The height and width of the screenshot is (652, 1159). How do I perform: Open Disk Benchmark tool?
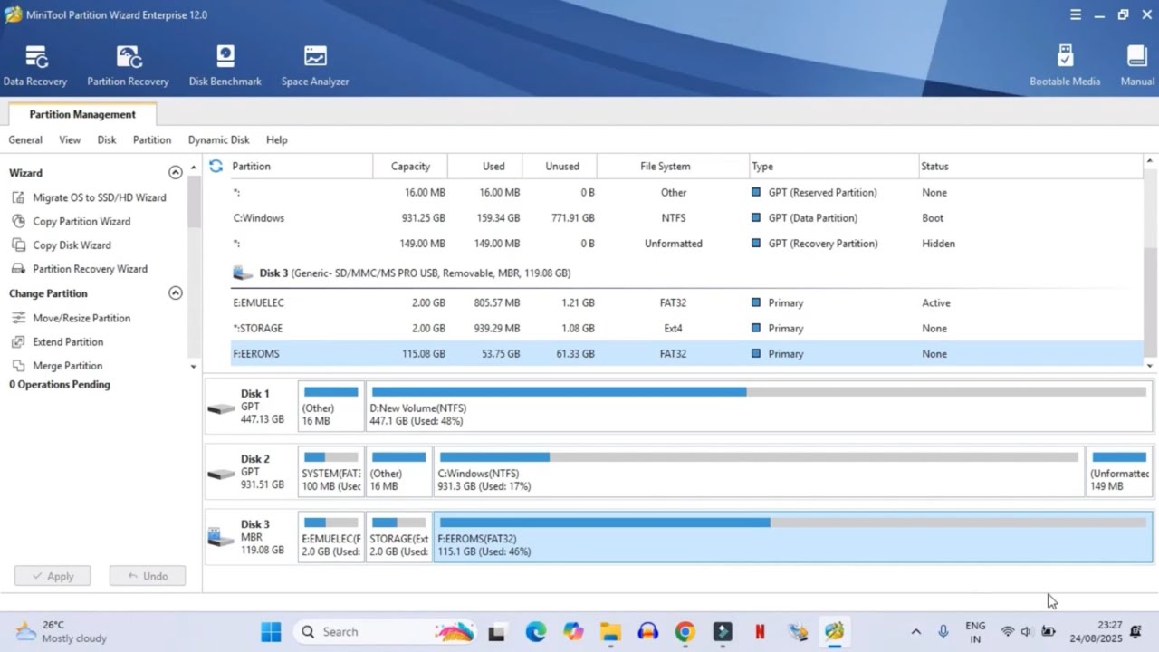click(225, 65)
